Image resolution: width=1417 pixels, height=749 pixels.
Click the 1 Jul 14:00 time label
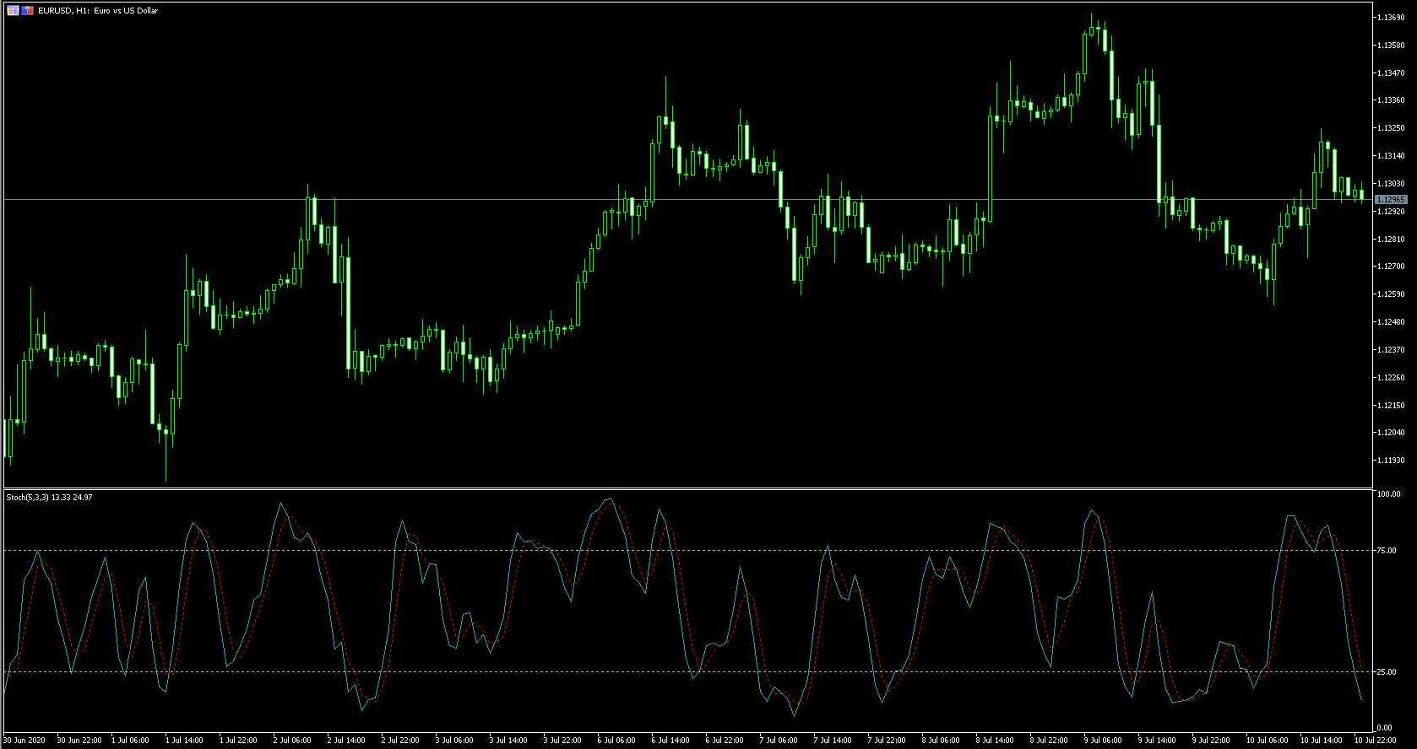(x=185, y=741)
